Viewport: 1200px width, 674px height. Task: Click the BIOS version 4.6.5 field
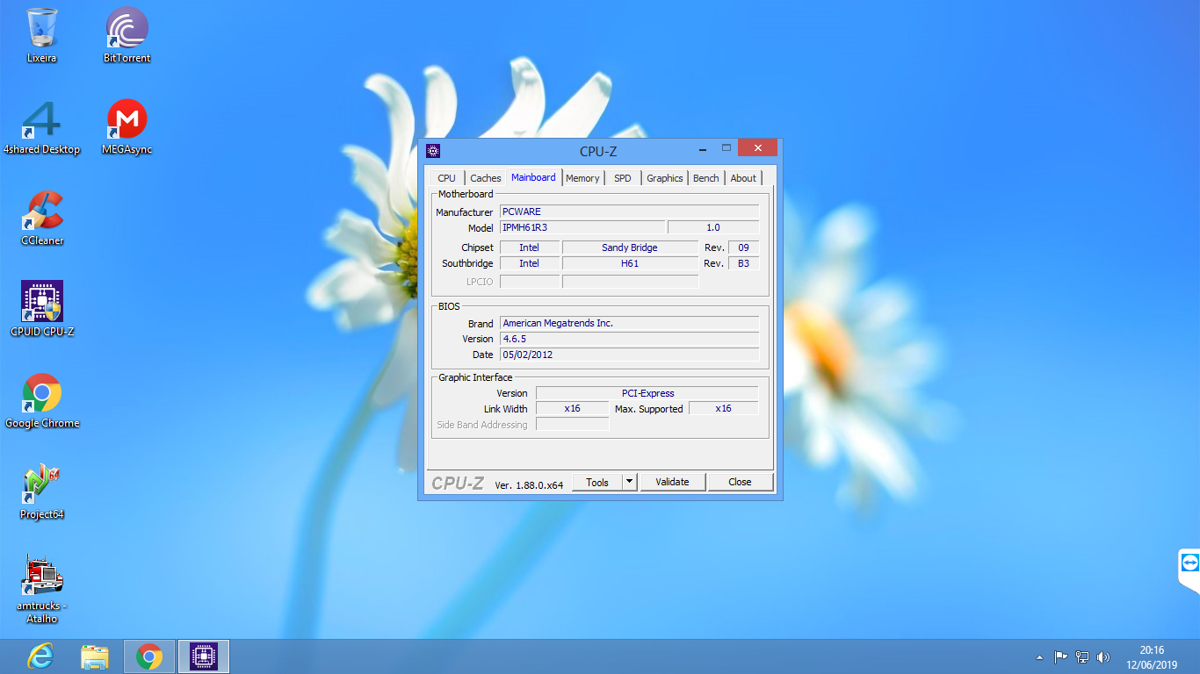click(629, 339)
